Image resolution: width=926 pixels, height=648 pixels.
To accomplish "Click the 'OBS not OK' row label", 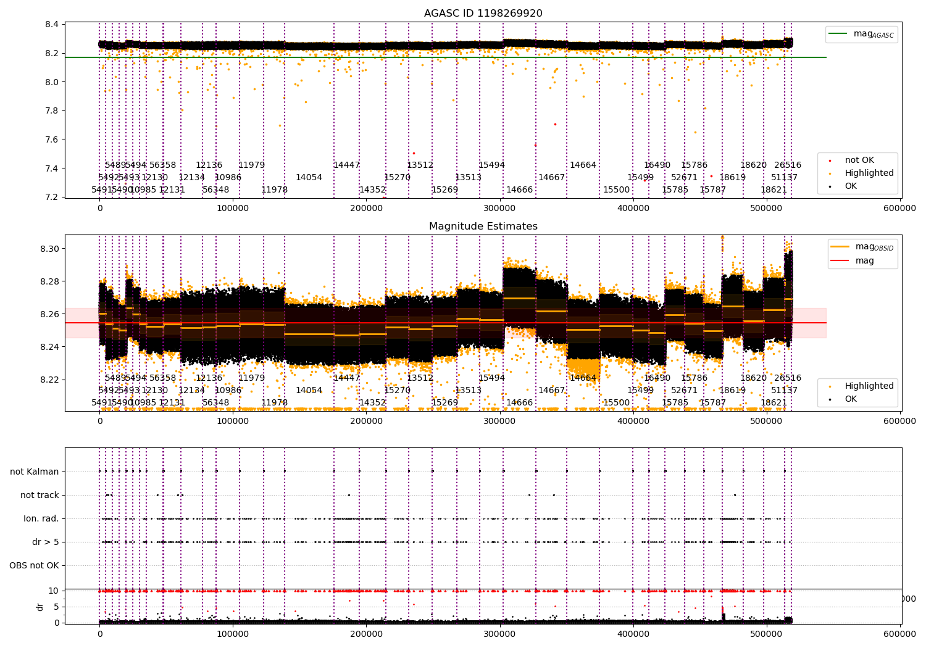I will point(34,565).
